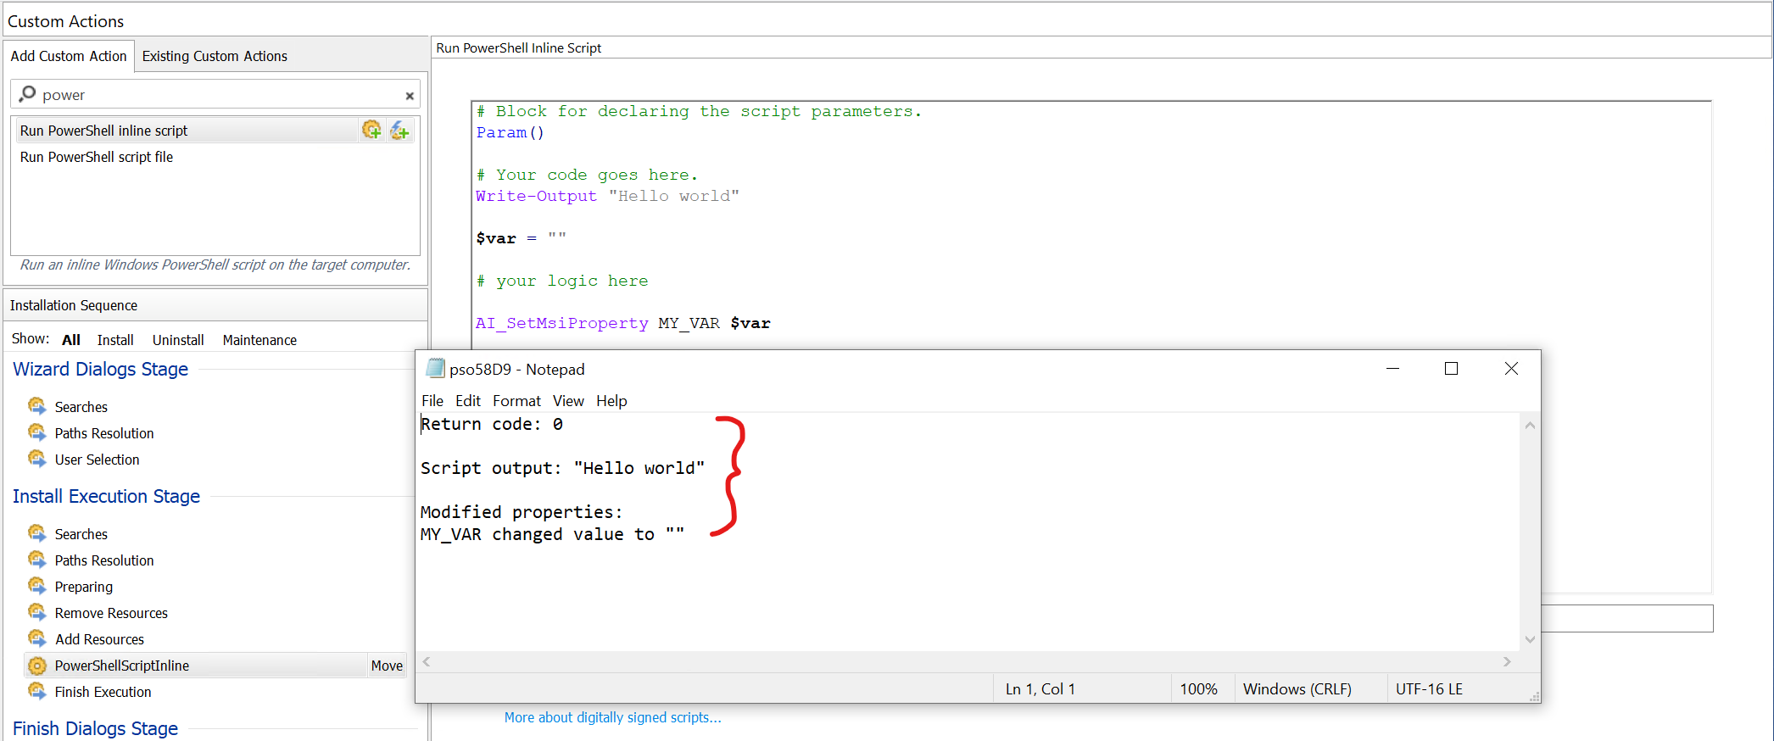Click Notepad horizontal scrollbar left arrow
Image resolution: width=1774 pixels, height=741 pixels.
[427, 661]
